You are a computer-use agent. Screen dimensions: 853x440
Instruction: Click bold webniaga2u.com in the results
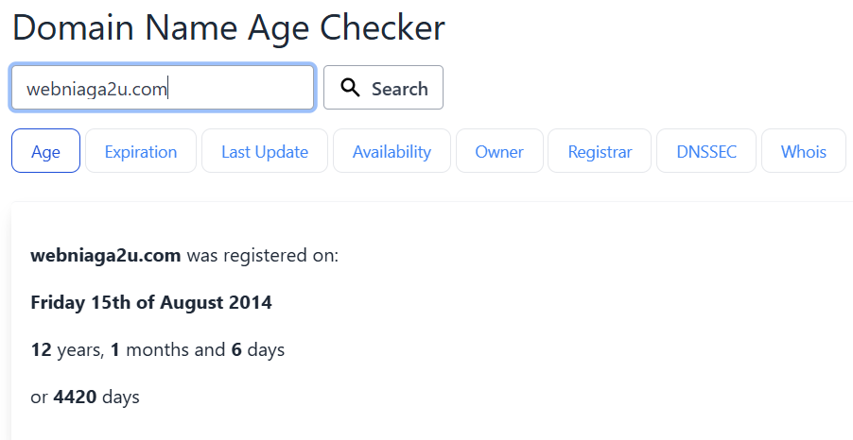106,255
